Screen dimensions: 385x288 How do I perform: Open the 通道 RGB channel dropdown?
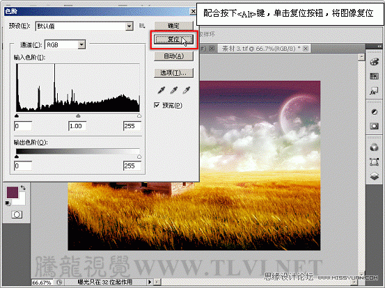65,45
